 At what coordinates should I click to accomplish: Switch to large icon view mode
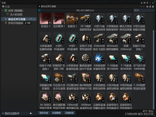click(147, 7)
